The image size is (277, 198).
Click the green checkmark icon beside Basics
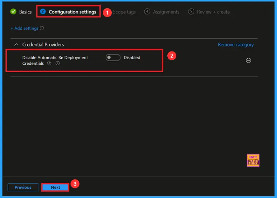pos(14,12)
